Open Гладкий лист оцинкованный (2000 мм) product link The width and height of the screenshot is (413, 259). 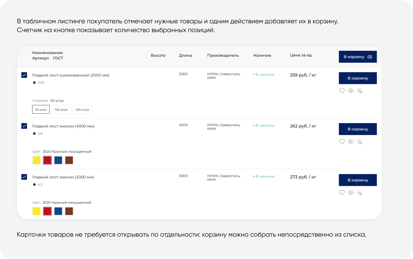[71, 75]
